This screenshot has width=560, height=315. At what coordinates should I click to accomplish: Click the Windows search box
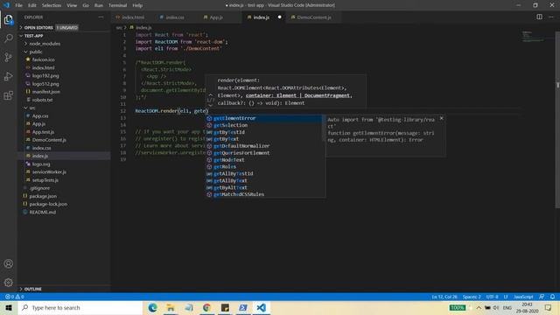tap(80, 307)
